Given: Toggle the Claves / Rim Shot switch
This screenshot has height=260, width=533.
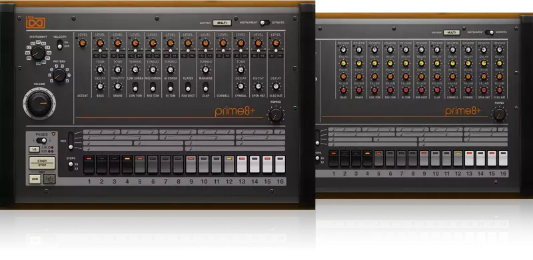Looking at the screenshot, I should pos(188,87).
